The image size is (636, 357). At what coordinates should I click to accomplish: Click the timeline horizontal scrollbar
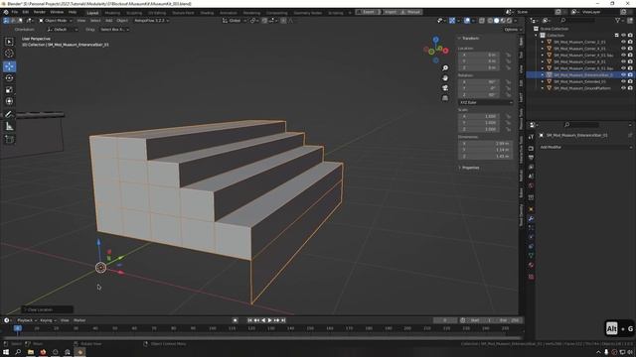click(x=261, y=337)
